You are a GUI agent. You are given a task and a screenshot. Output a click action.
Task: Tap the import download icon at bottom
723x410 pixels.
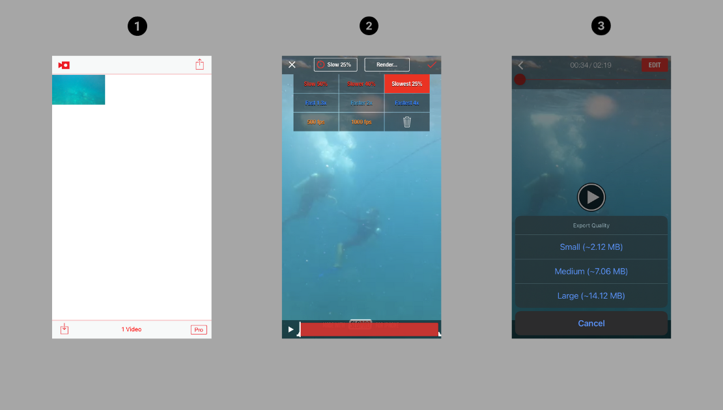click(64, 329)
